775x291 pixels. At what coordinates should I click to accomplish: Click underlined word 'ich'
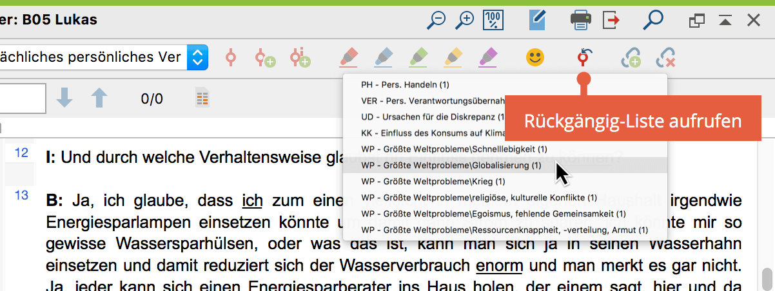(252, 201)
